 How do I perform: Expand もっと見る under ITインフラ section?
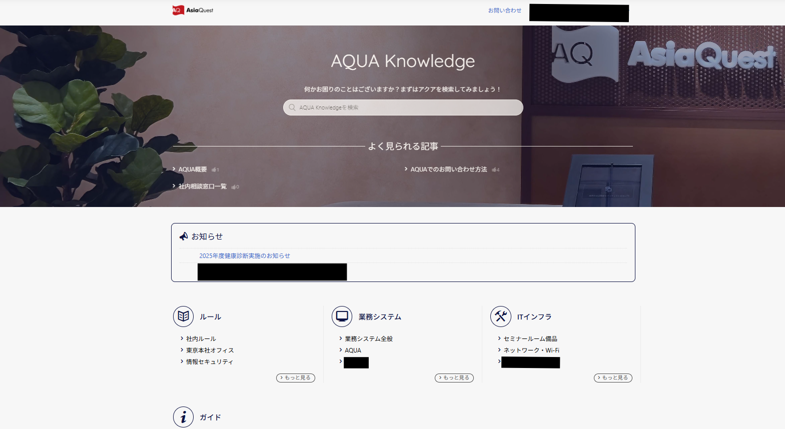pyautogui.click(x=613, y=378)
